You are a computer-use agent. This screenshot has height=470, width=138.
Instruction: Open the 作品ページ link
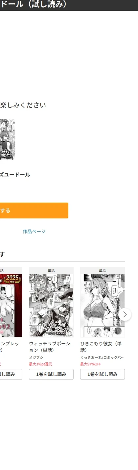34,232
